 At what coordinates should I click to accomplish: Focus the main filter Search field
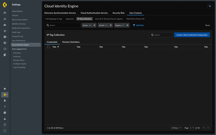tap(62, 25)
